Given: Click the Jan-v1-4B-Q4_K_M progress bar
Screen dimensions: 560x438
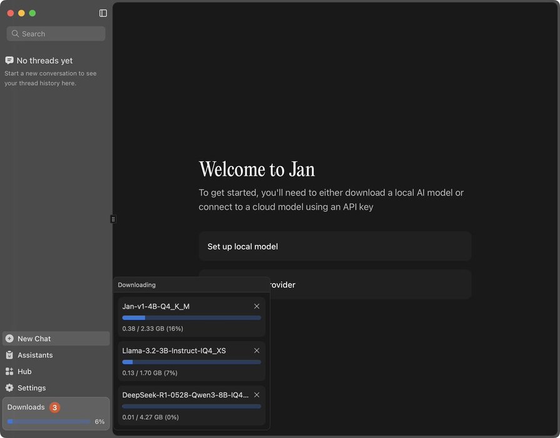Looking at the screenshot, I should pos(191,318).
